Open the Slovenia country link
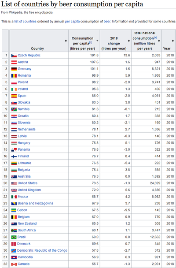The width and height of the screenshot is (176, 268). click(24, 123)
